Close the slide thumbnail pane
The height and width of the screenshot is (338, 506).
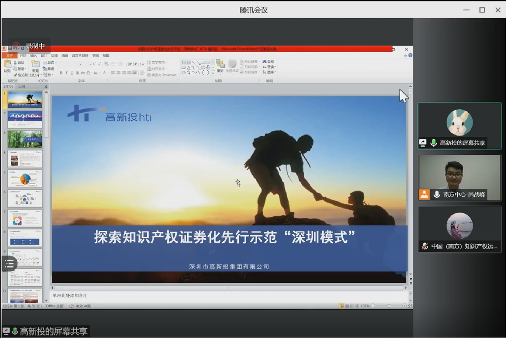click(x=46, y=87)
